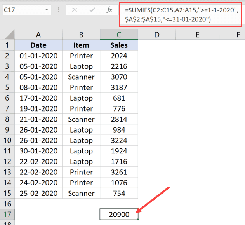Click the Sales header cell
245x225 pixels.
119,45
